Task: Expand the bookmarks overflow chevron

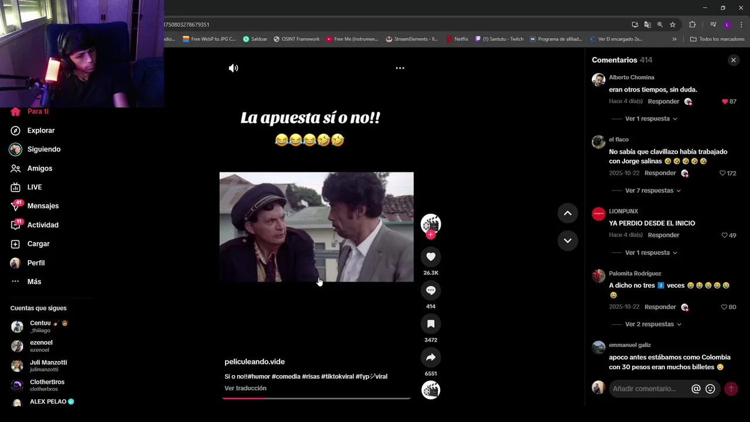Action: [674, 39]
